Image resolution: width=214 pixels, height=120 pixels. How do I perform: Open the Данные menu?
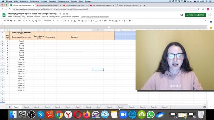[x=45, y=17]
